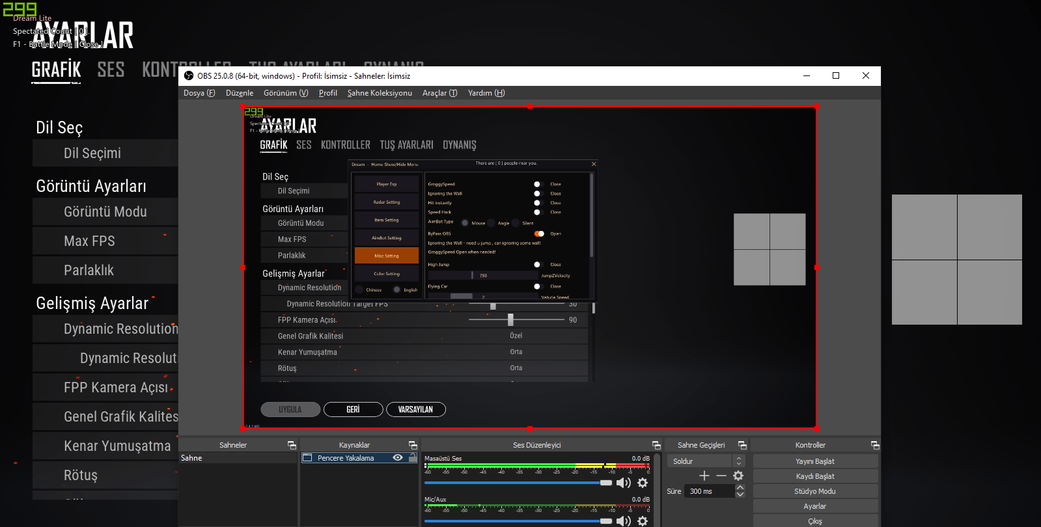Enable Stüdyo Modu
The height and width of the screenshot is (527, 1041).
(x=815, y=491)
